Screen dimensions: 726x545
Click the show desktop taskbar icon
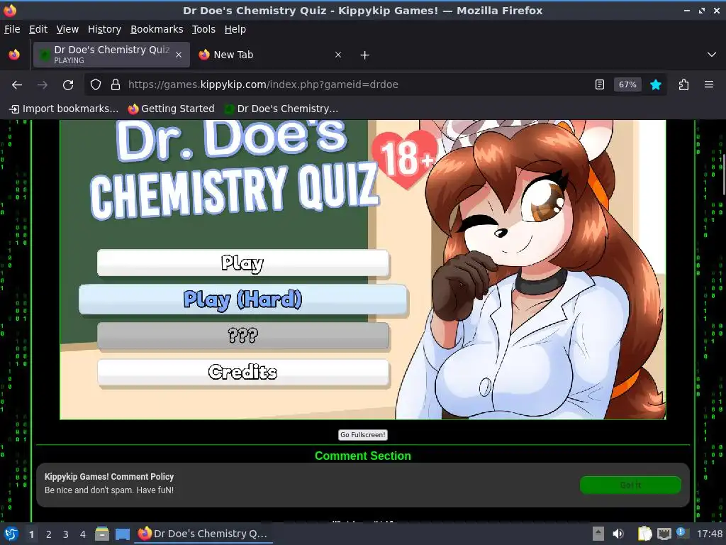[123, 534]
